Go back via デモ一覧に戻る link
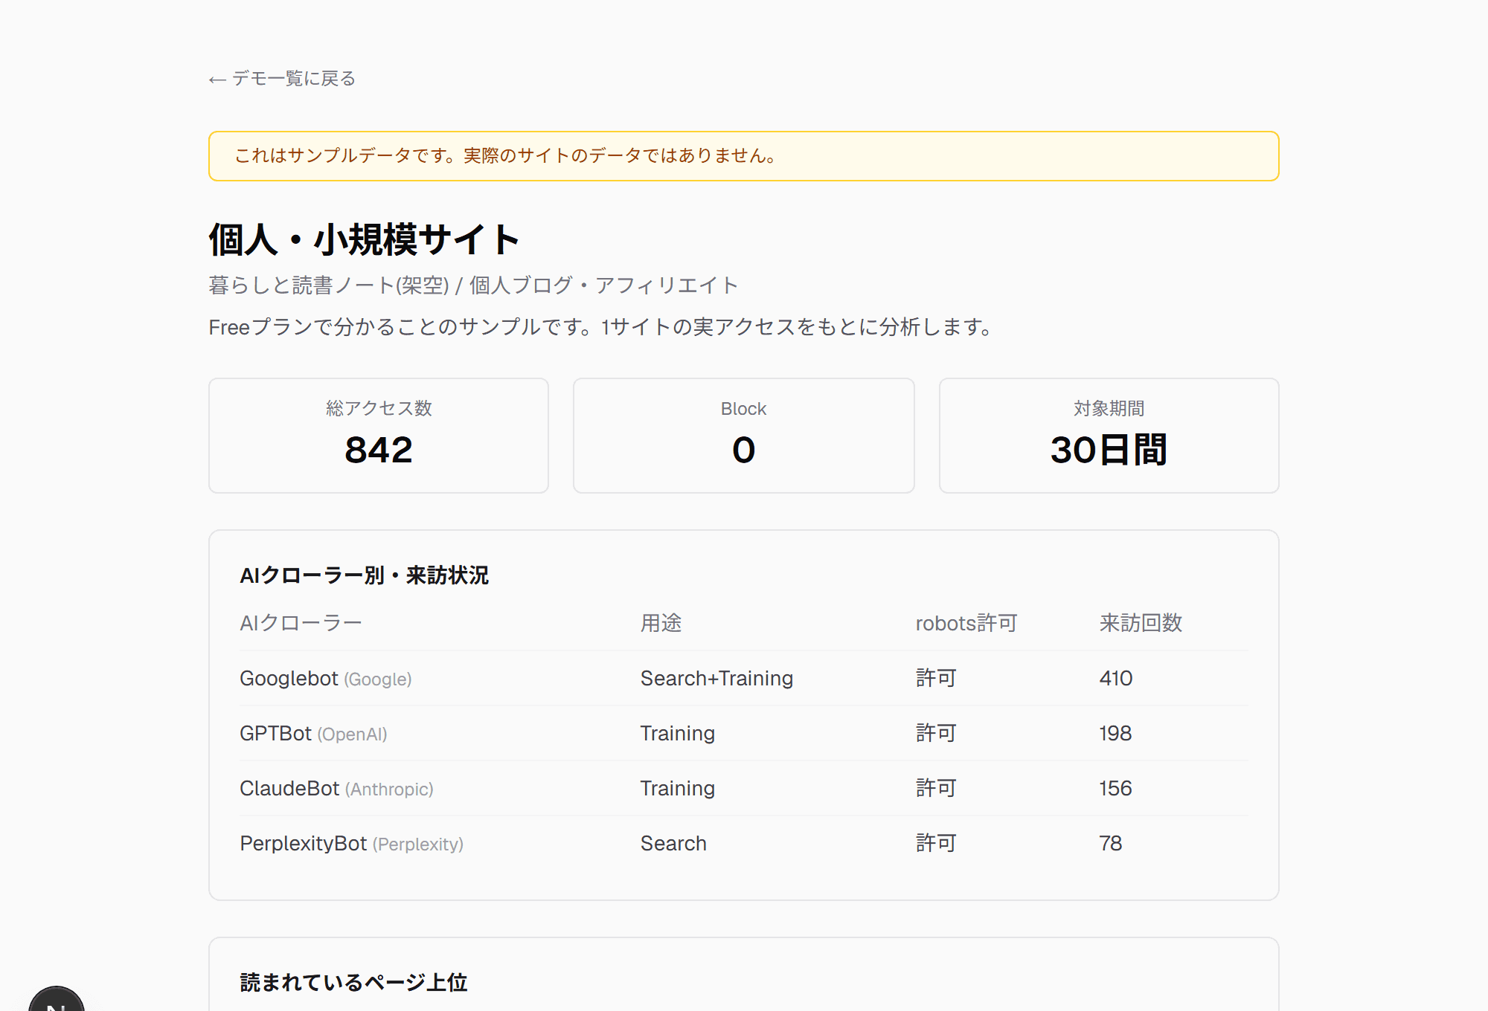 tap(282, 79)
